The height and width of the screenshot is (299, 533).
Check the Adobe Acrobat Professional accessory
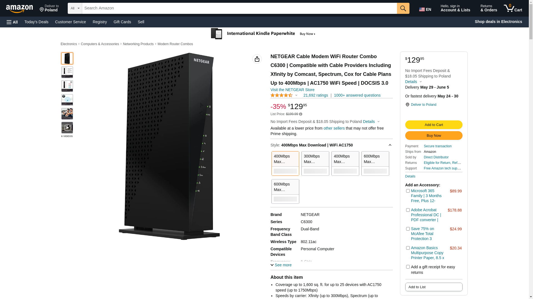click(x=408, y=210)
